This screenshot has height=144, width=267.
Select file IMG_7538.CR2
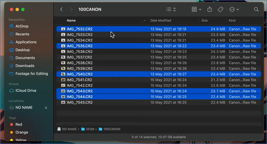click(x=159, y=63)
